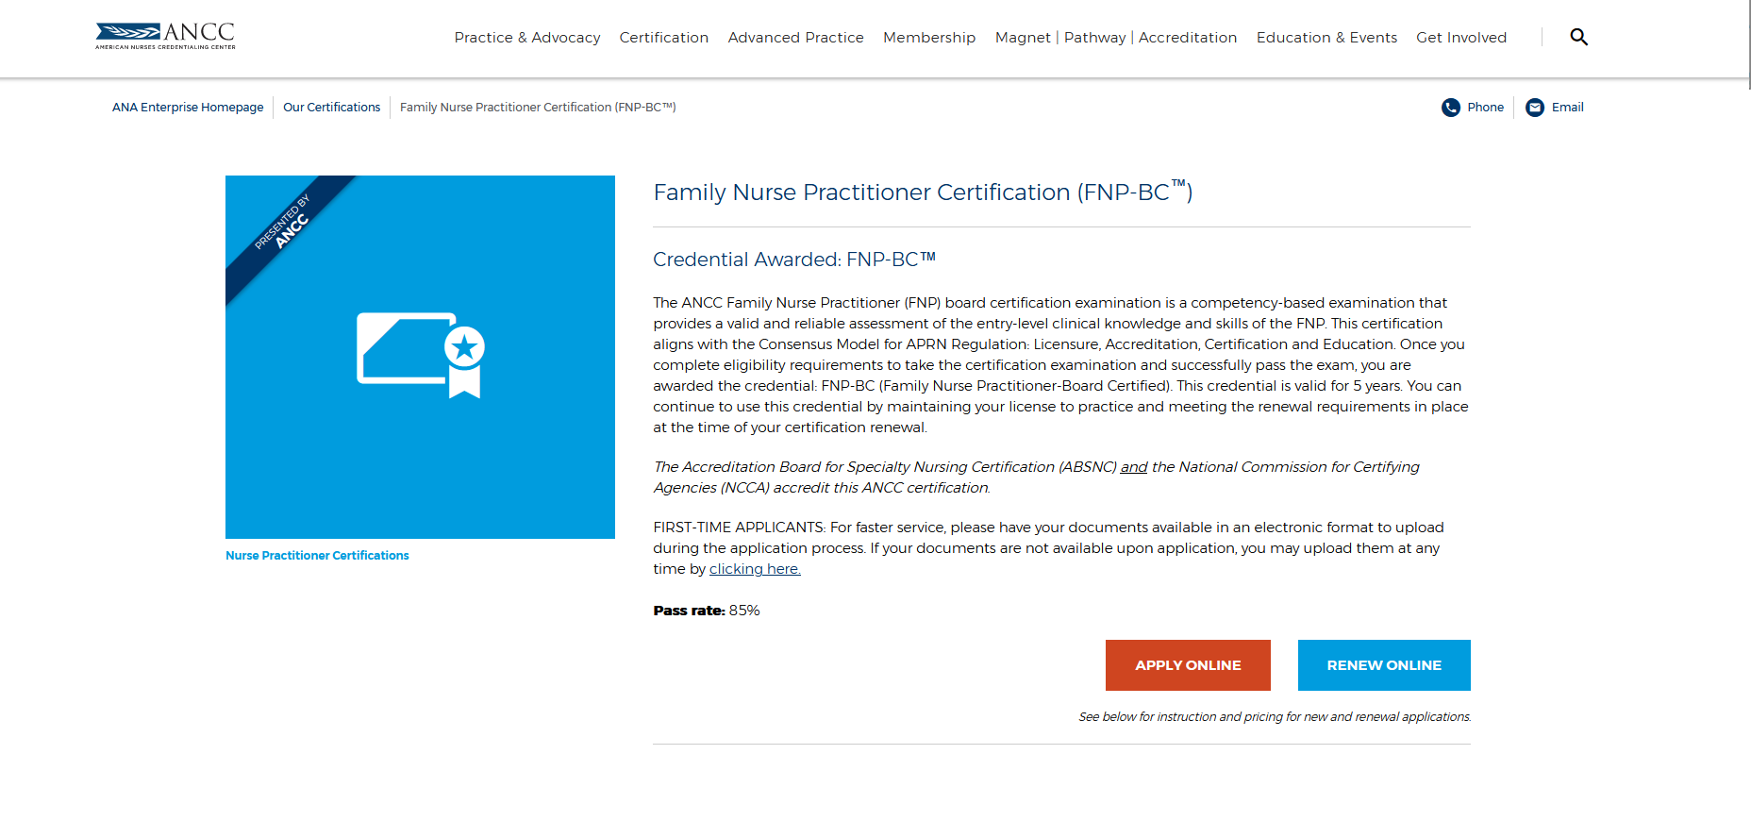This screenshot has height=821, width=1751.
Task: Open the Advanced Practice menu
Action: point(796,38)
